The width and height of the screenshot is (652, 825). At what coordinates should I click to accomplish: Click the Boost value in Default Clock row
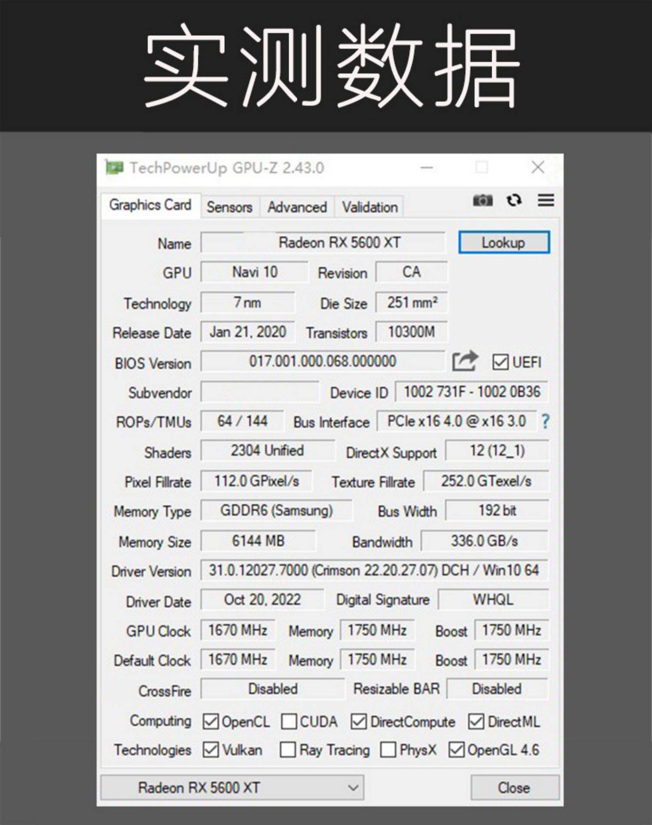512,660
